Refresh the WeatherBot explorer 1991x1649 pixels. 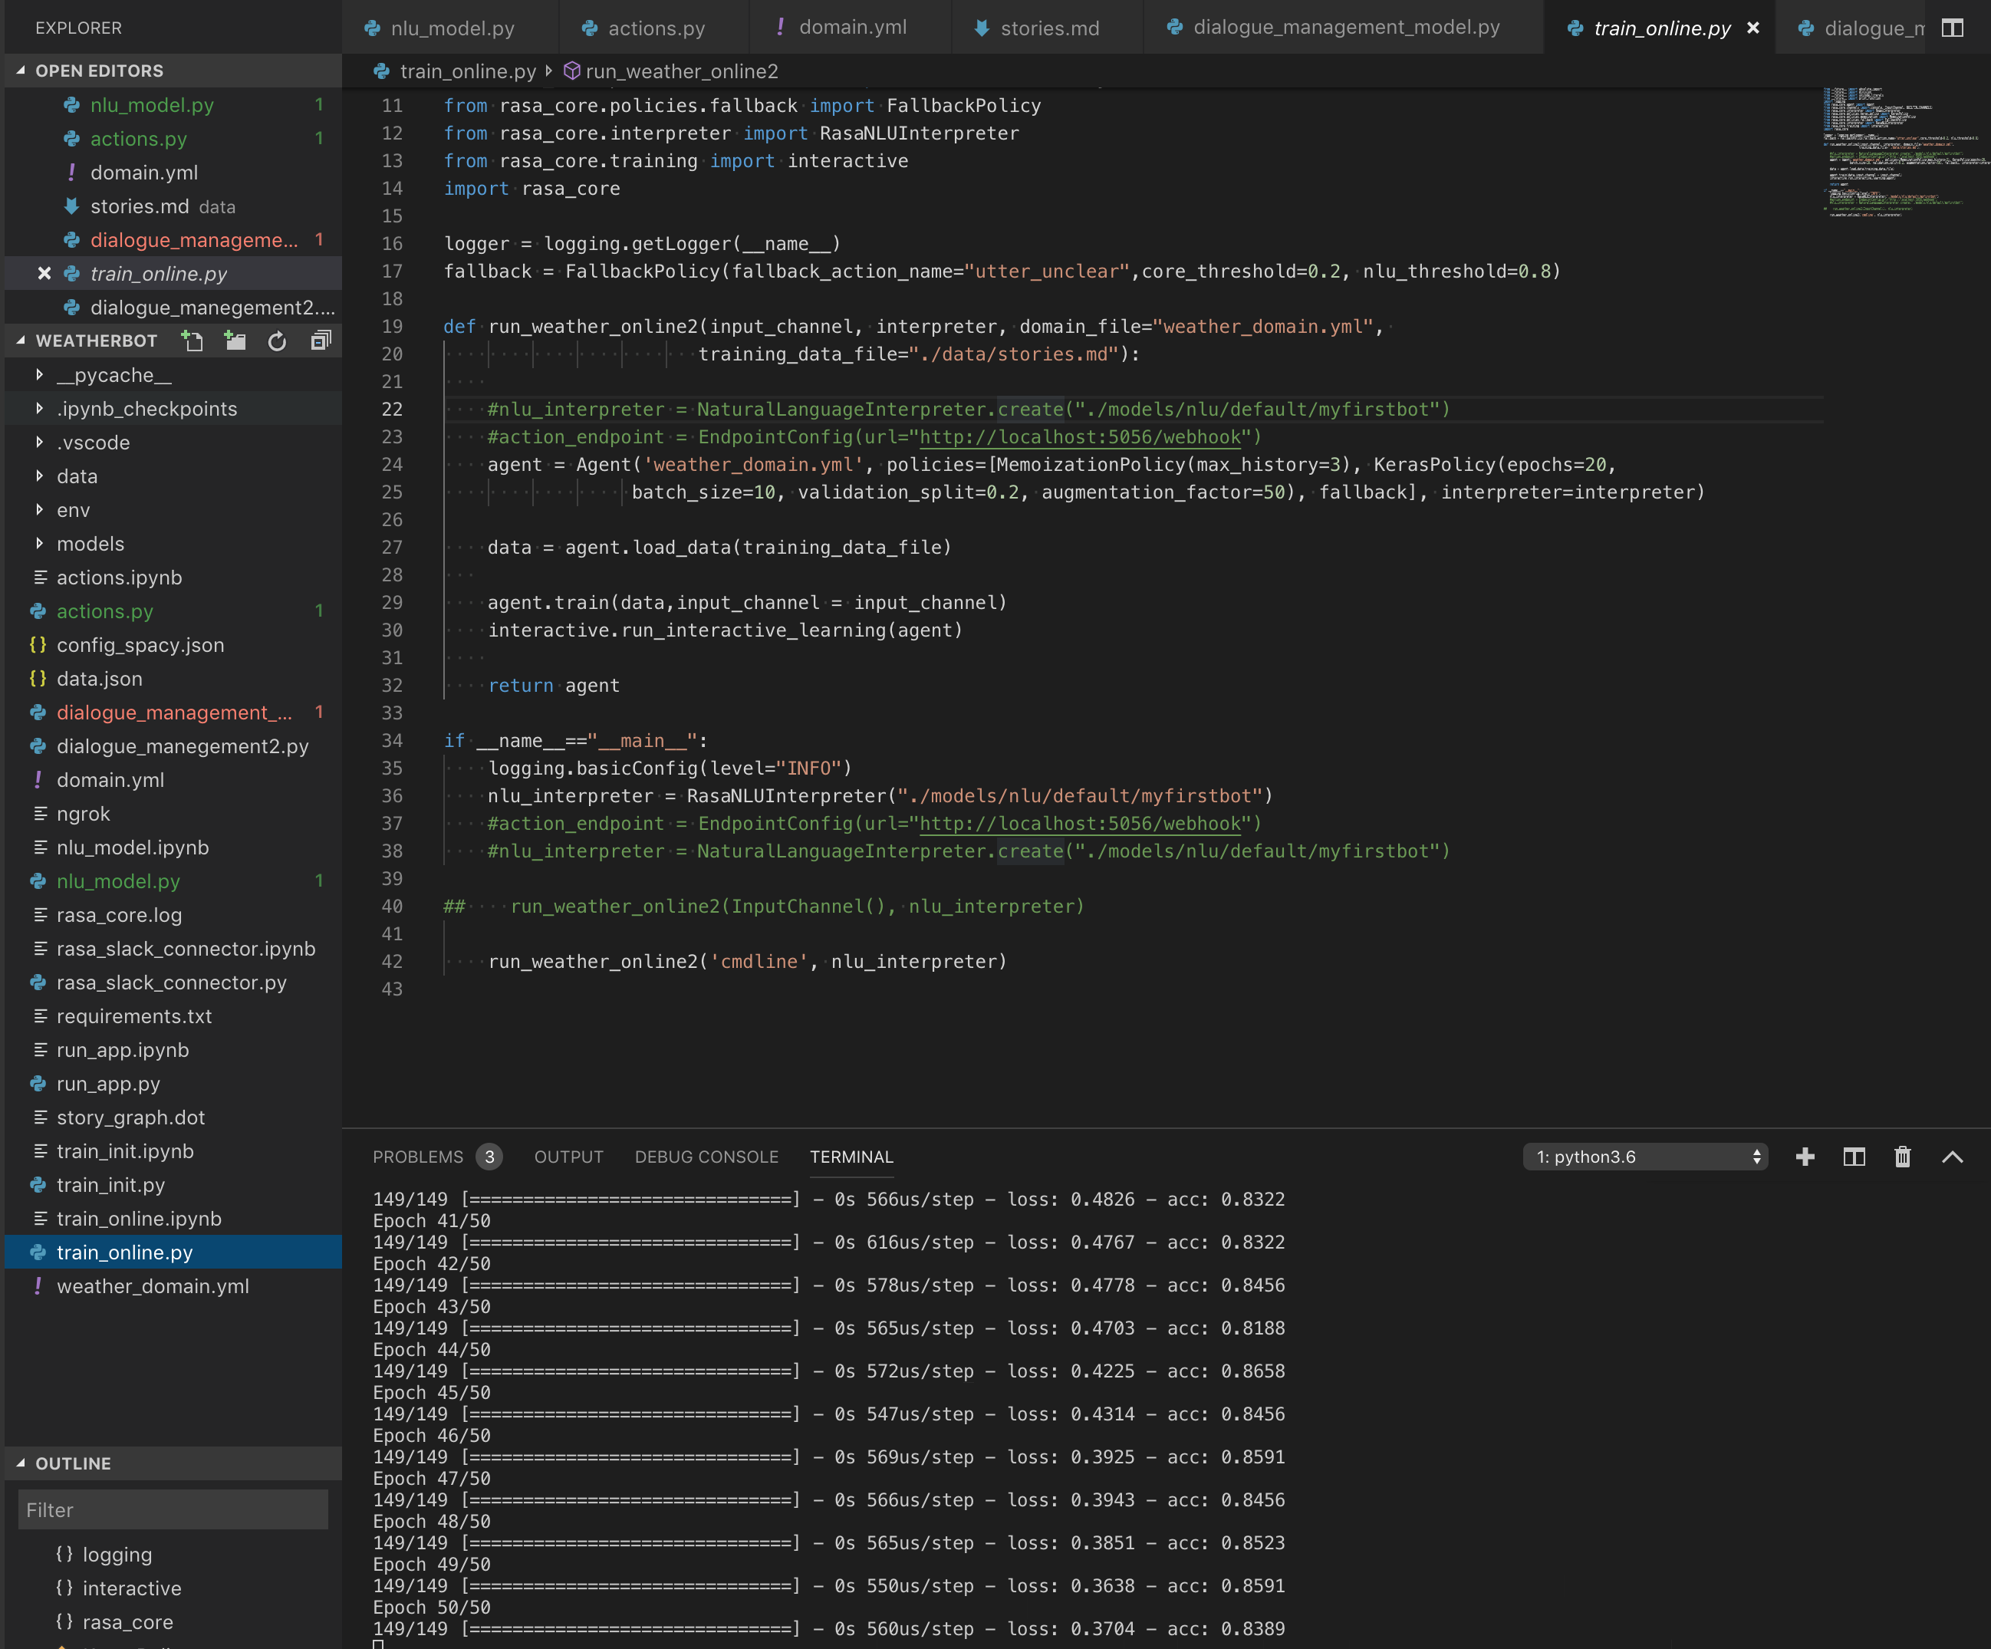click(277, 341)
